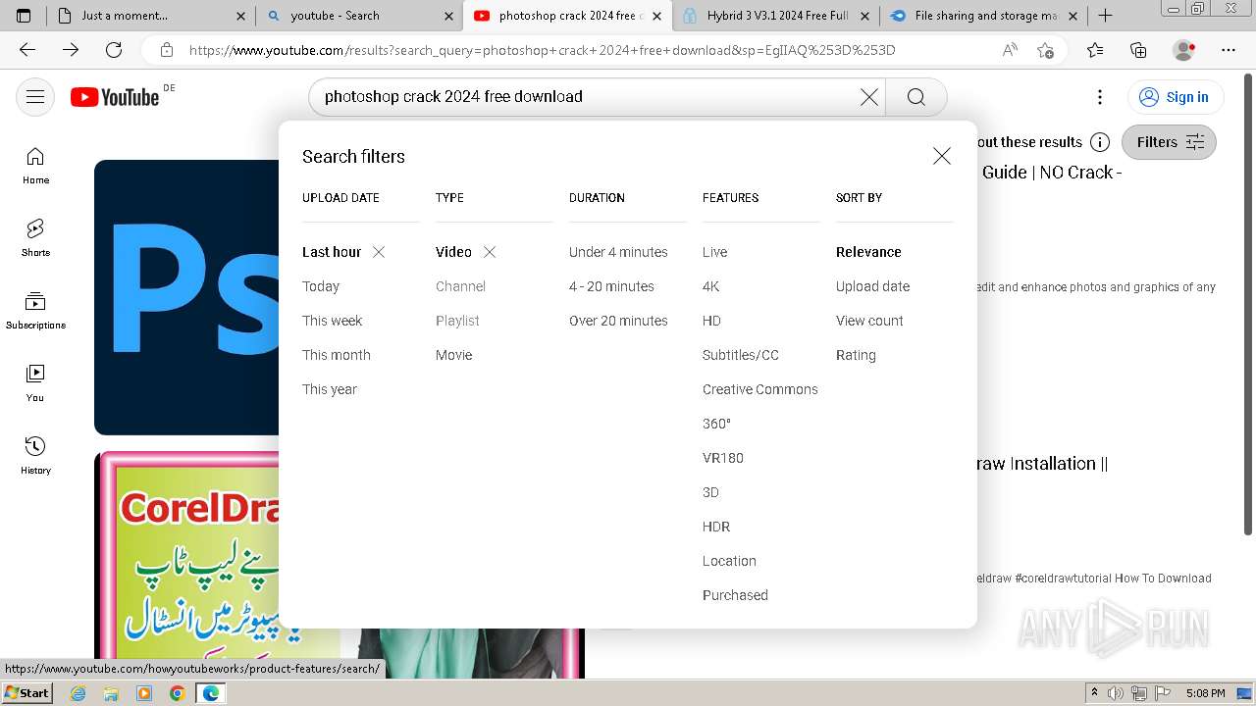This screenshot has width=1256, height=706.
Task: Open browser profile avatar
Action: (1184, 50)
